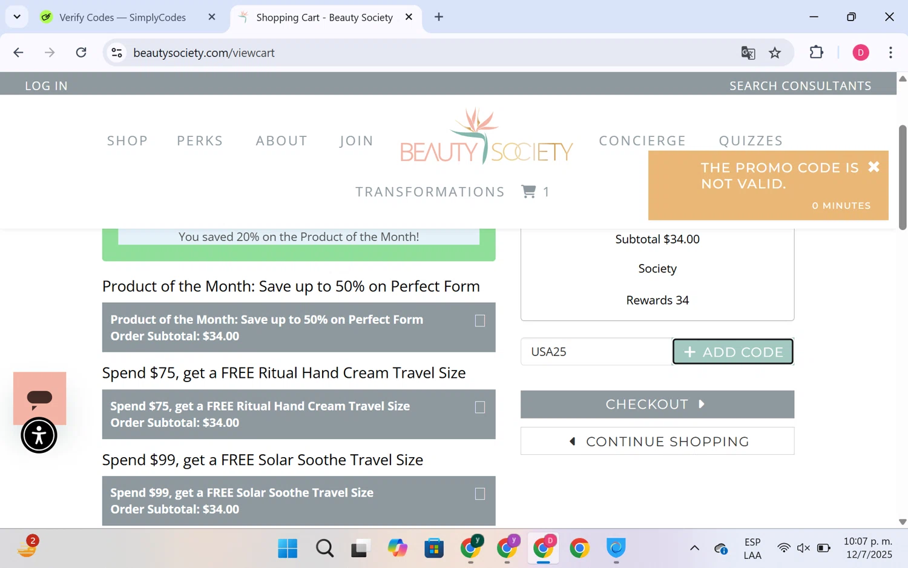
Task: Open the CONCIERGE menu item
Action: coord(642,140)
